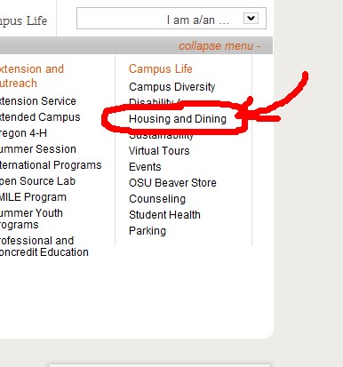This screenshot has width=343, height=367.
Task: Open the International Programs link
Action: (51, 165)
